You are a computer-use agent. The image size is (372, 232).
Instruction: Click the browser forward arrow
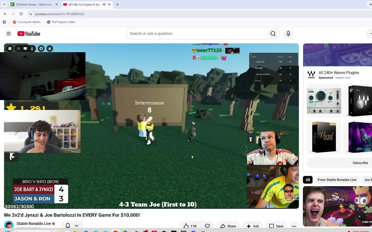tap(13, 14)
